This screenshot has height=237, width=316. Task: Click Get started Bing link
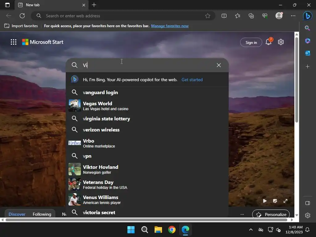pos(192,80)
